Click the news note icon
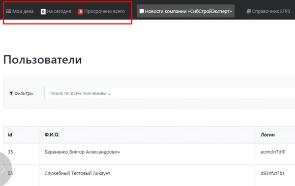295x186 pixels. click(x=142, y=11)
